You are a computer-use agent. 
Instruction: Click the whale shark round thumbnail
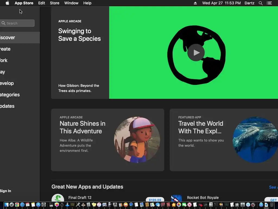click(x=255, y=140)
